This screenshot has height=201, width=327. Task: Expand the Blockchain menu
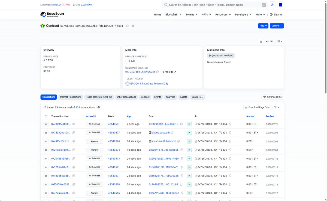click(173, 14)
